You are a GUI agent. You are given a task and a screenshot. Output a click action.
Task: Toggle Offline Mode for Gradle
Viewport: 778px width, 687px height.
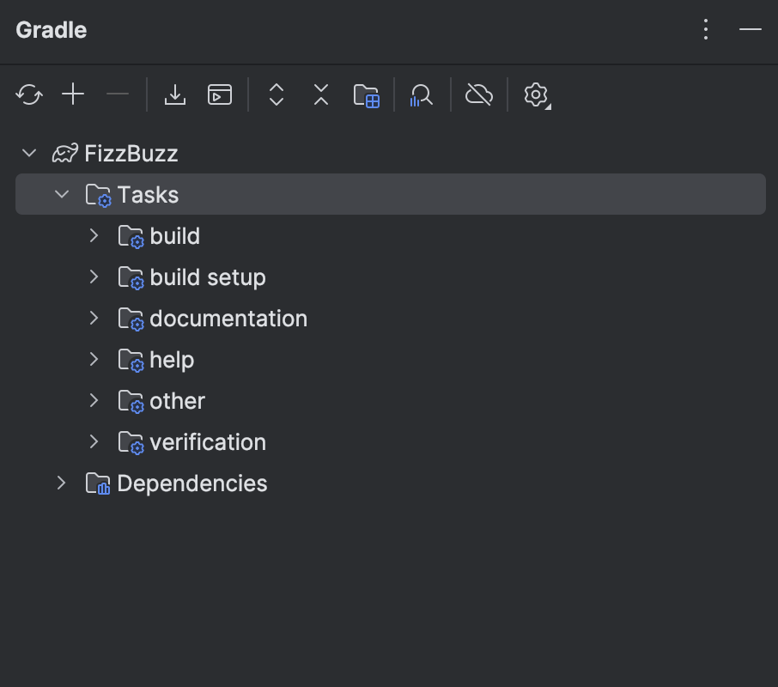point(478,94)
